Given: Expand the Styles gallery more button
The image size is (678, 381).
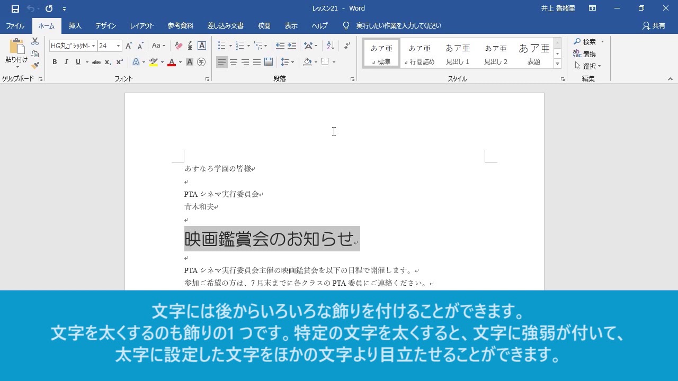Looking at the screenshot, I should (557, 64).
